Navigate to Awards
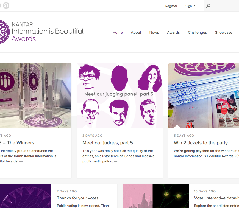 coord(173,32)
